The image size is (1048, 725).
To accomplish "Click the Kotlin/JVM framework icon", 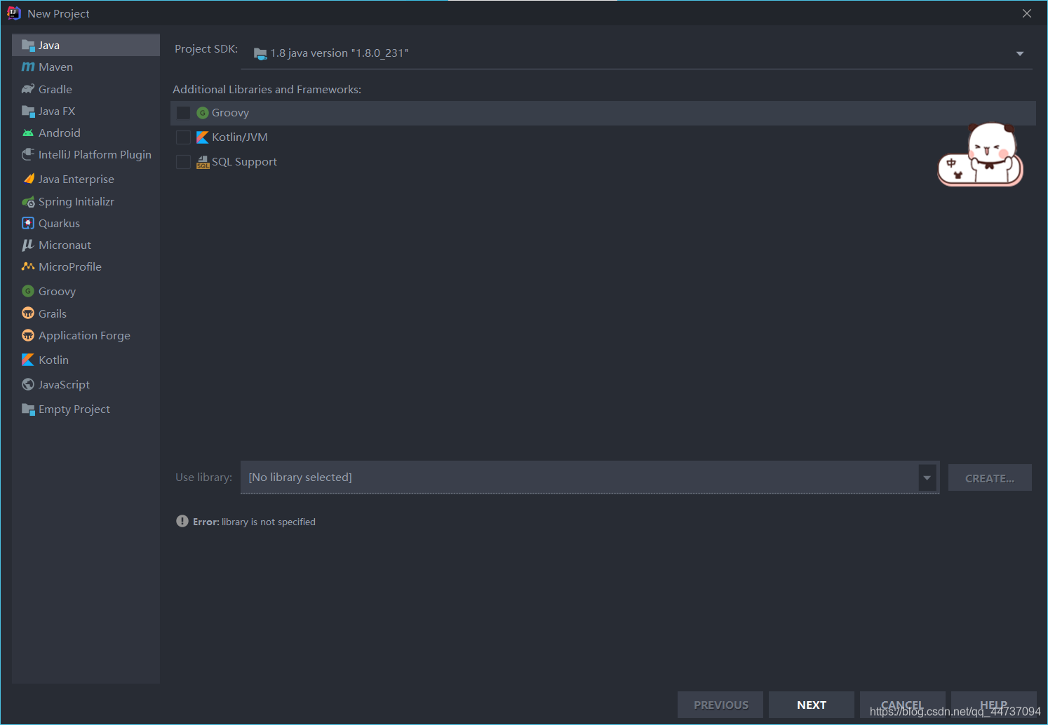I will 203,137.
